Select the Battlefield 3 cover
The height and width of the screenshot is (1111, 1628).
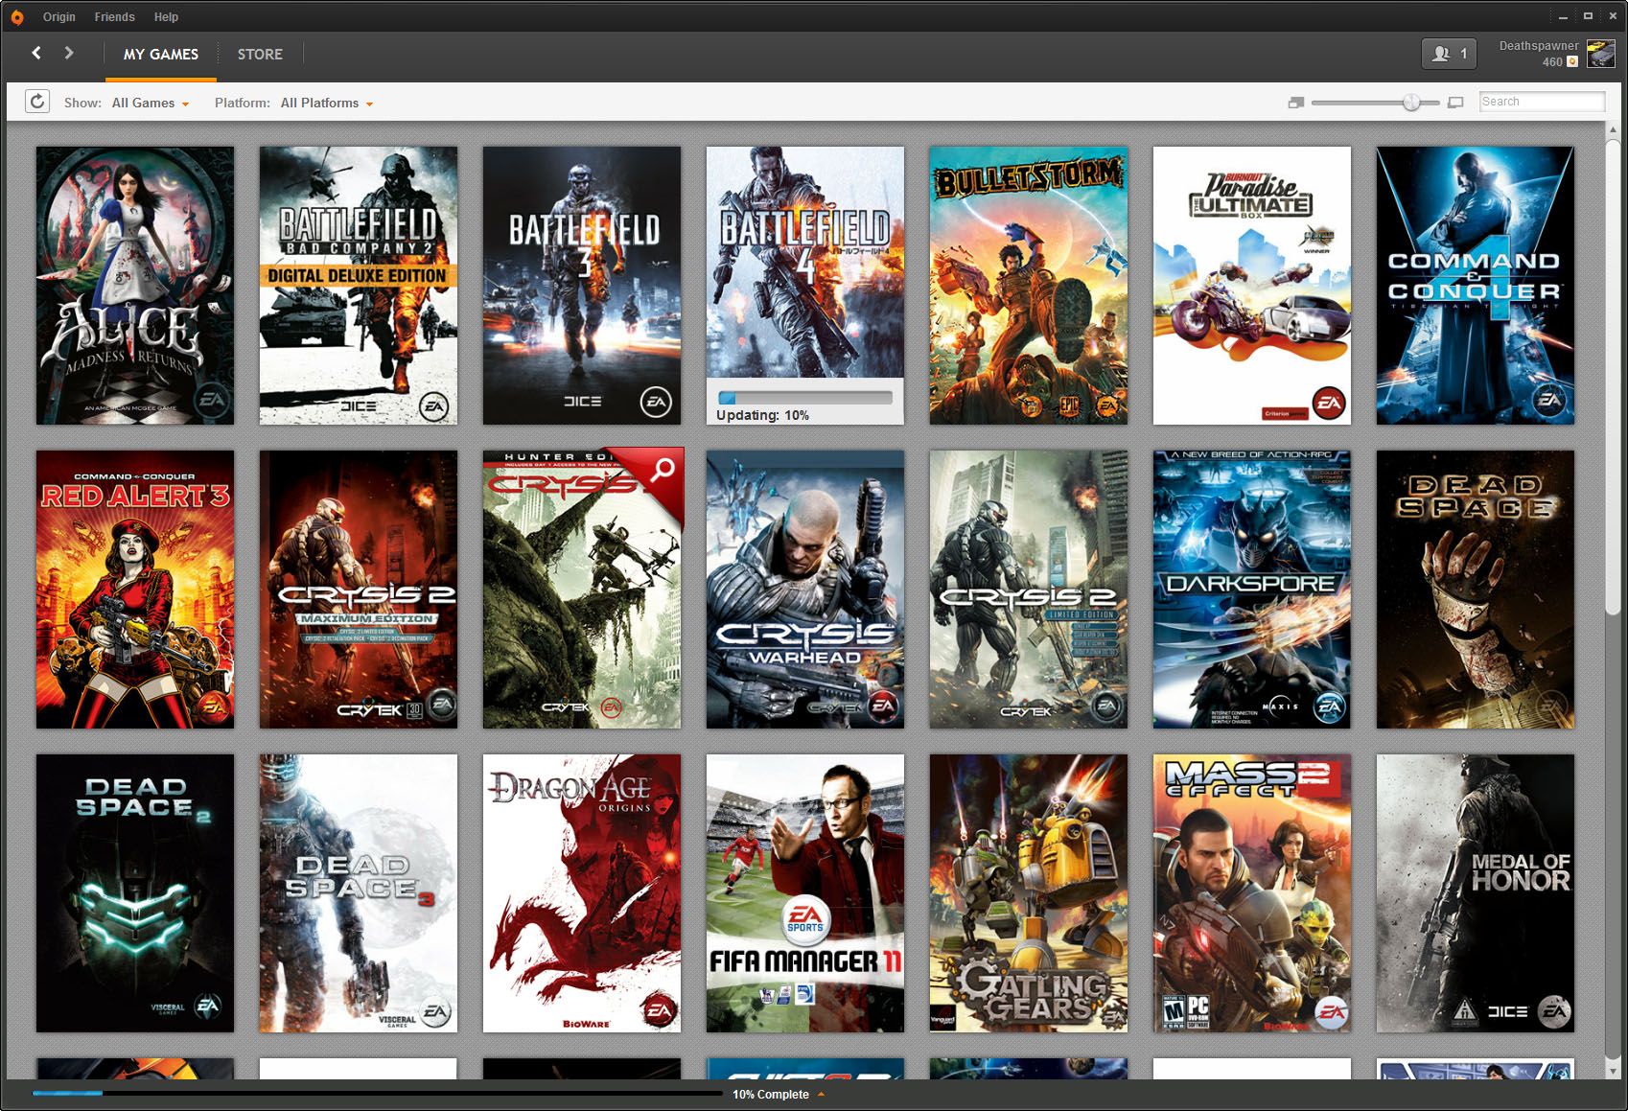click(x=582, y=286)
